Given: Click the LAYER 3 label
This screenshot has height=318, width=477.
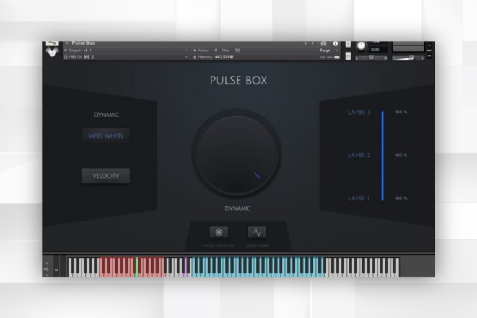Looking at the screenshot, I should click(x=359, y=112).
